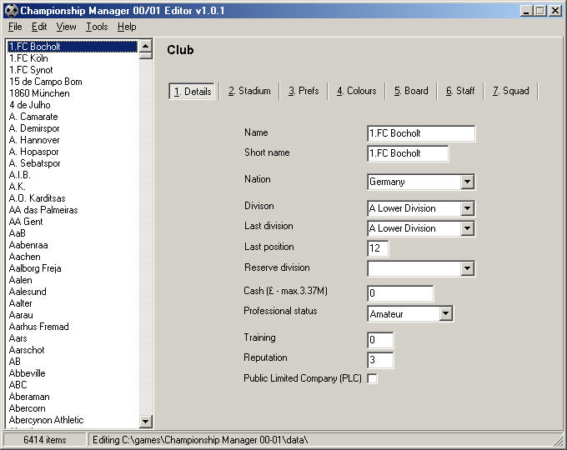Switch to the 7. Squad tab
This screenshot has height=450, width=567.
[x=510, y=91]
